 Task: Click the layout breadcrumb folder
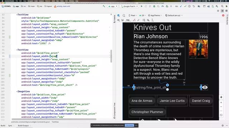(48, 6)
